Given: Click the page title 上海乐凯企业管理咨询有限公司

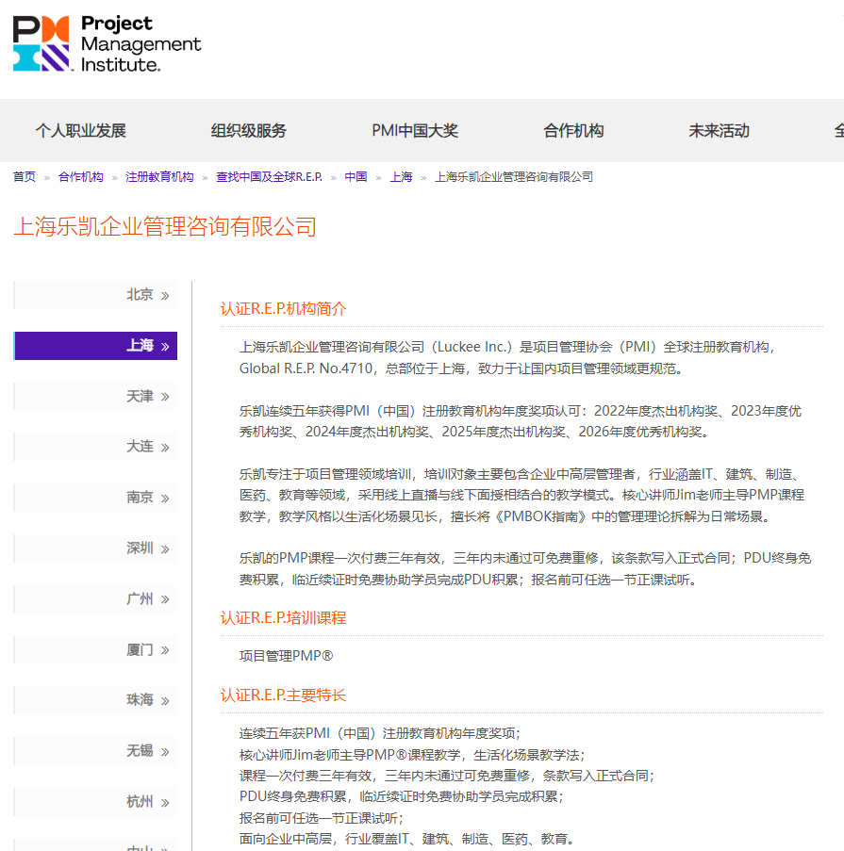Looking at the screenshot, I should [x=165, y=226].
